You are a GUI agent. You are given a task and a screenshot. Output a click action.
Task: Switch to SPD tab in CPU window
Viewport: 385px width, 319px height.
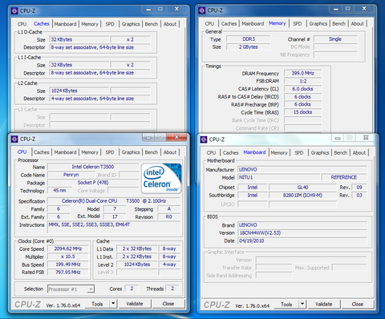point(110,152)
